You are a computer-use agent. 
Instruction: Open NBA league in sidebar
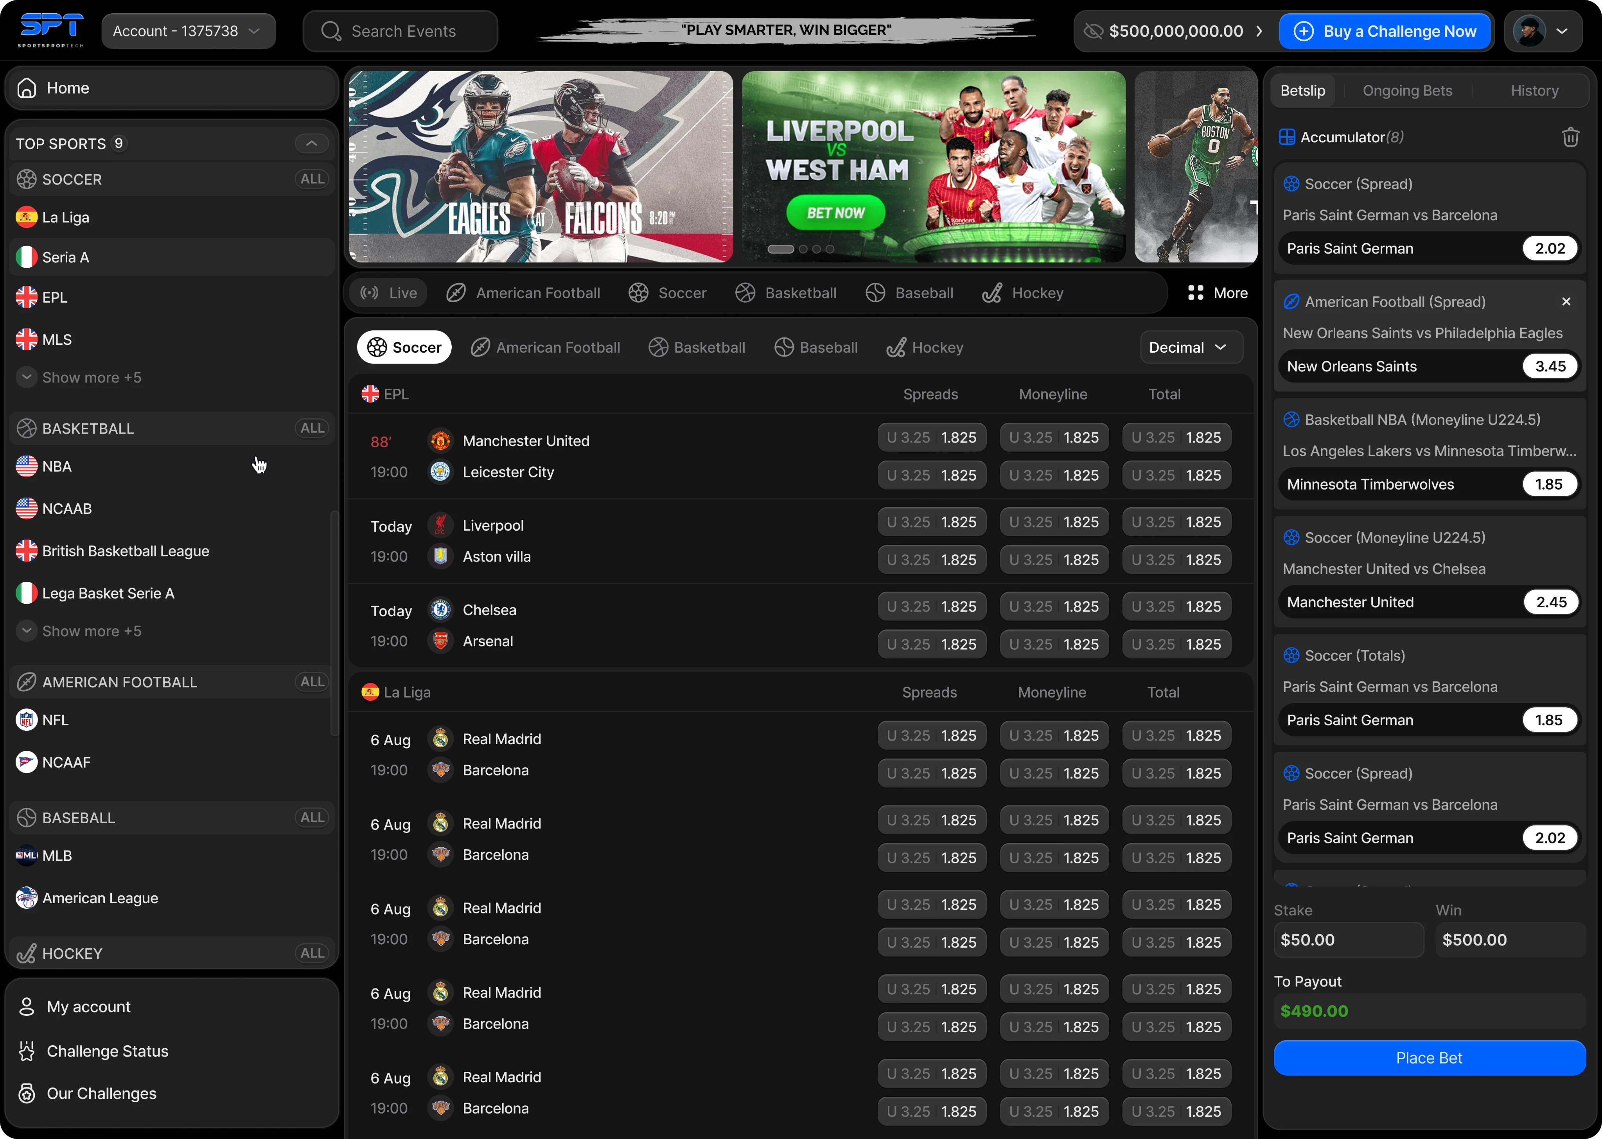172,466
